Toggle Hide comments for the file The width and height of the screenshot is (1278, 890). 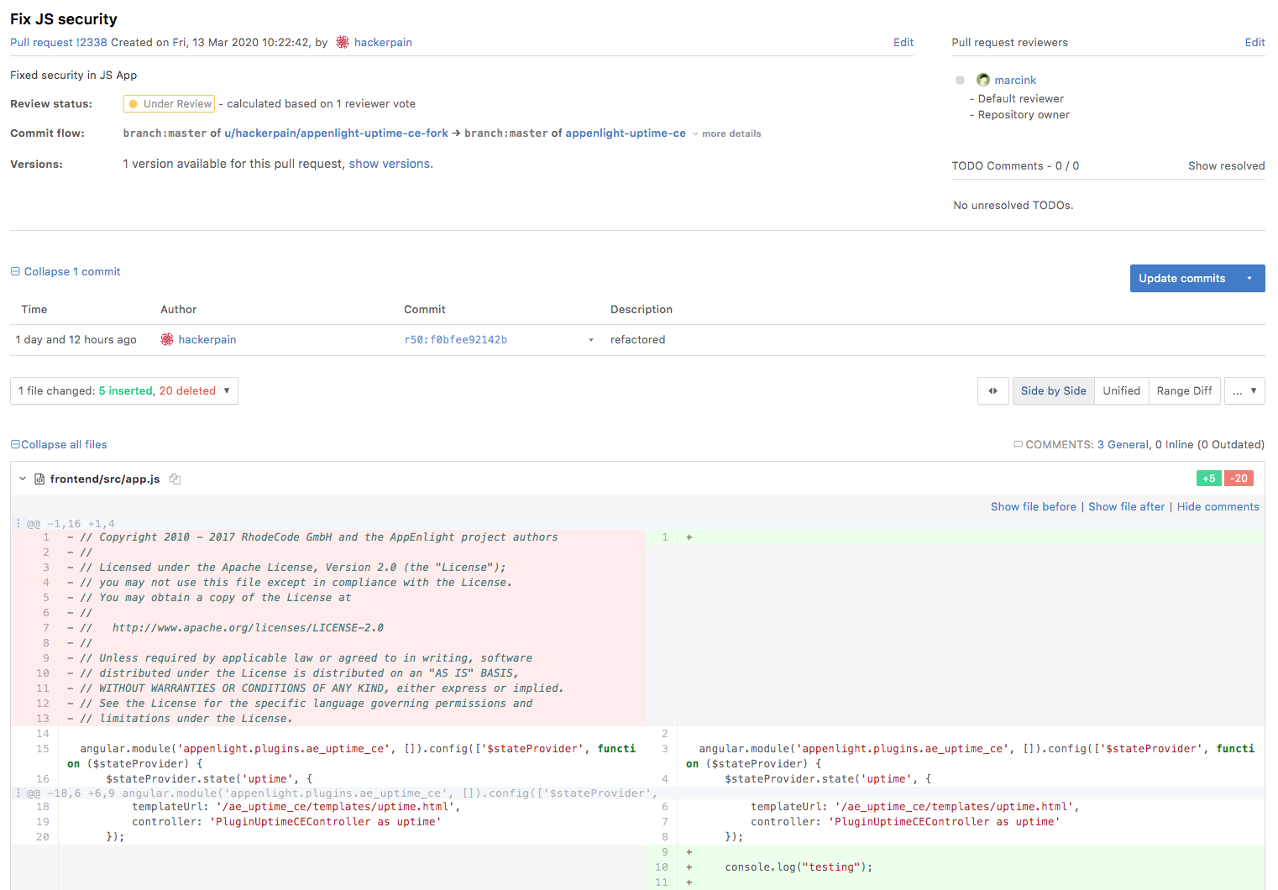pos(1218,507)
